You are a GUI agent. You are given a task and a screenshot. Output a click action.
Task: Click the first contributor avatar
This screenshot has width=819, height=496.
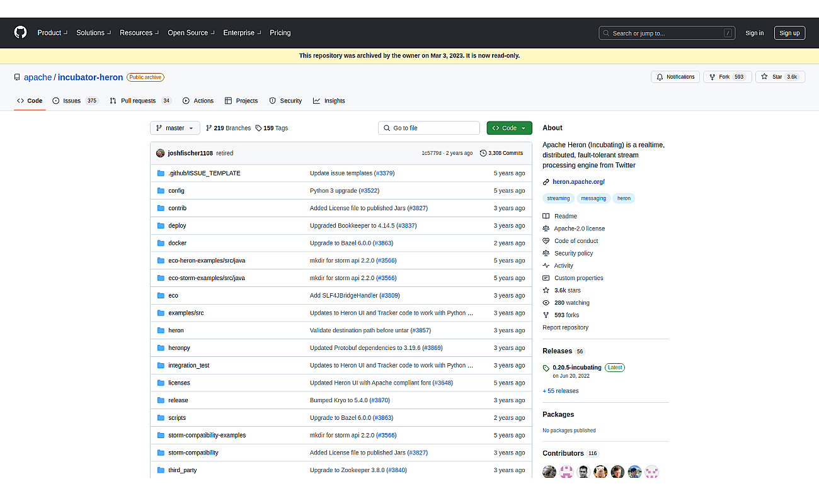coord(549,471)
